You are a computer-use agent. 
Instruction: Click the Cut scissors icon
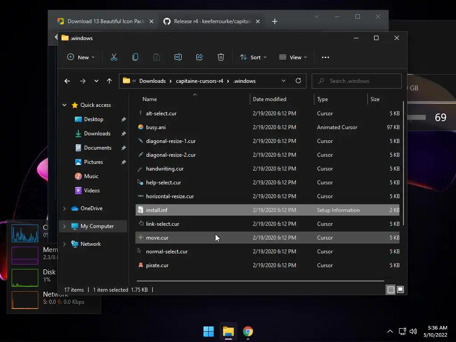pyautogui.click(x=114, y=57)
